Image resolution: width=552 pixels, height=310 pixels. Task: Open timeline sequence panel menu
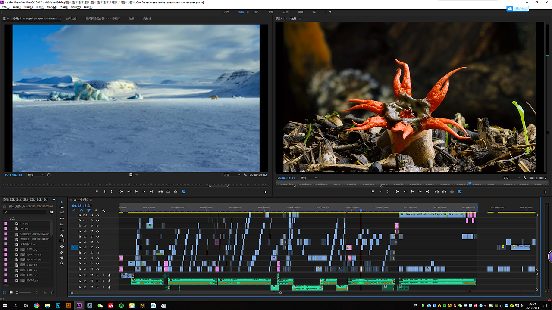click(x=91, y=200)
